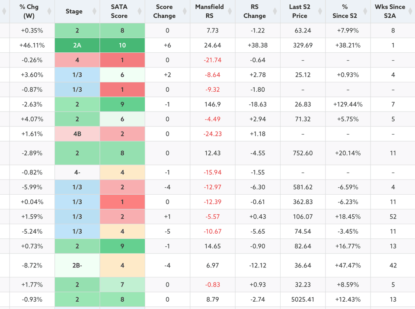Select the 5025.41 Last S2 Price value

pos(303,299)
